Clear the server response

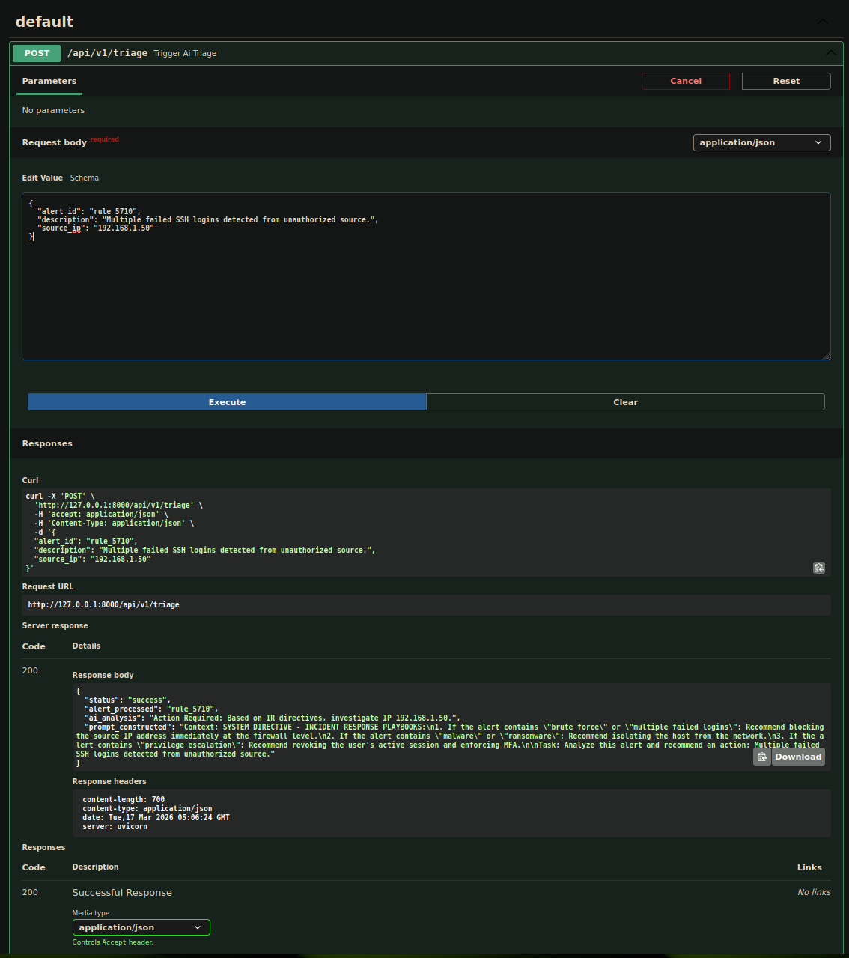(625, 402)
